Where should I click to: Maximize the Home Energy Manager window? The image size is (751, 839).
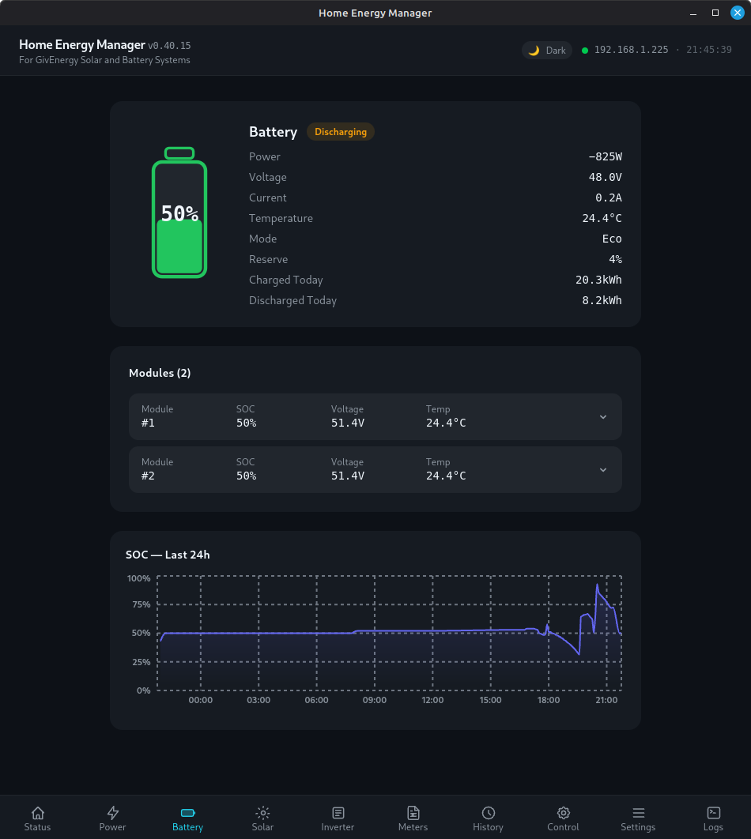(715, 13)
